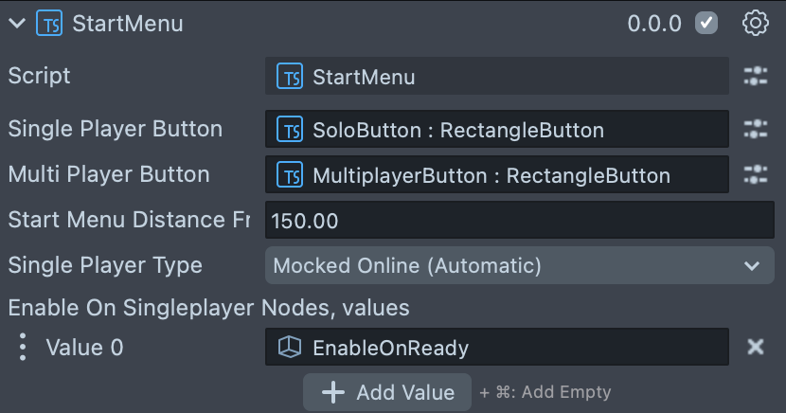Click the Enable On Singleplayer Nodes label

click(x=208, y=307)
